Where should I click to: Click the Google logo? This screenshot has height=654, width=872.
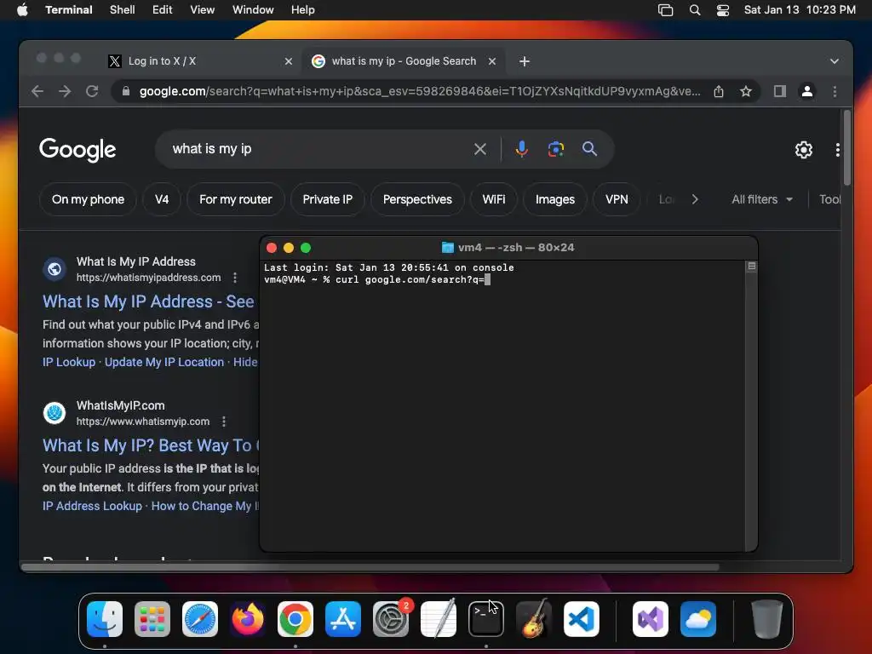tap(77, 150)
